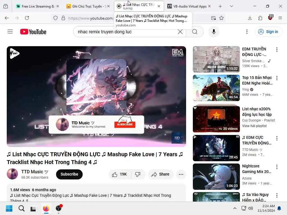Open Firefox View in the tab bar

tap(6, 6)
